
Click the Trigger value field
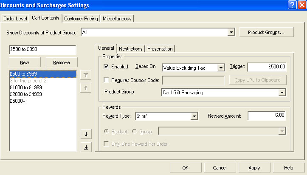[x=267, y=67]
